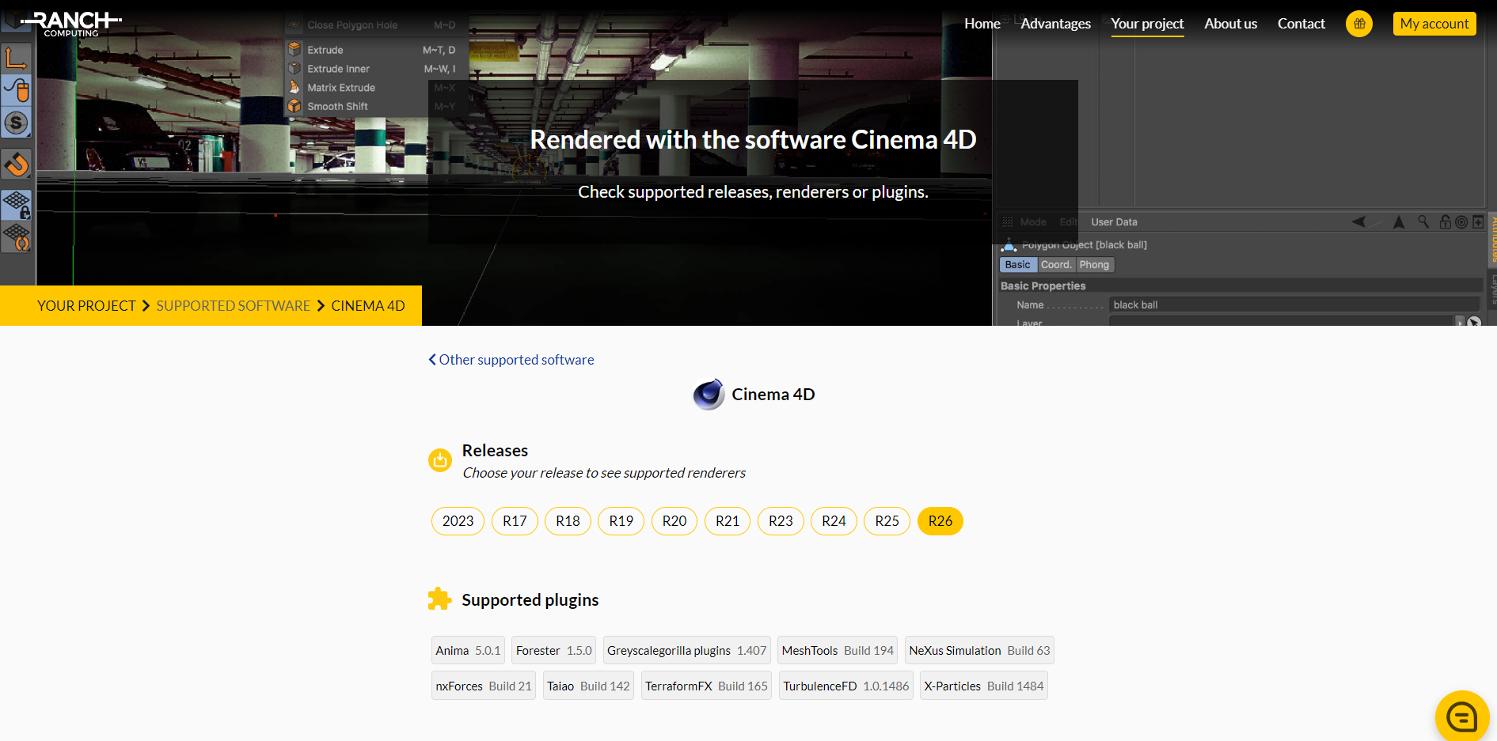Click the Ranch Computing logo
This screenshot has height=741, width=1497.
pyautogui.click(x=71, y=24)
